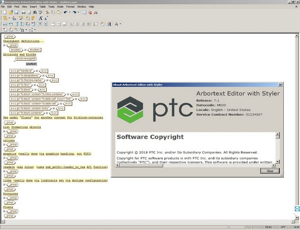Click the paint bucket shading icon

coord(116,24)
